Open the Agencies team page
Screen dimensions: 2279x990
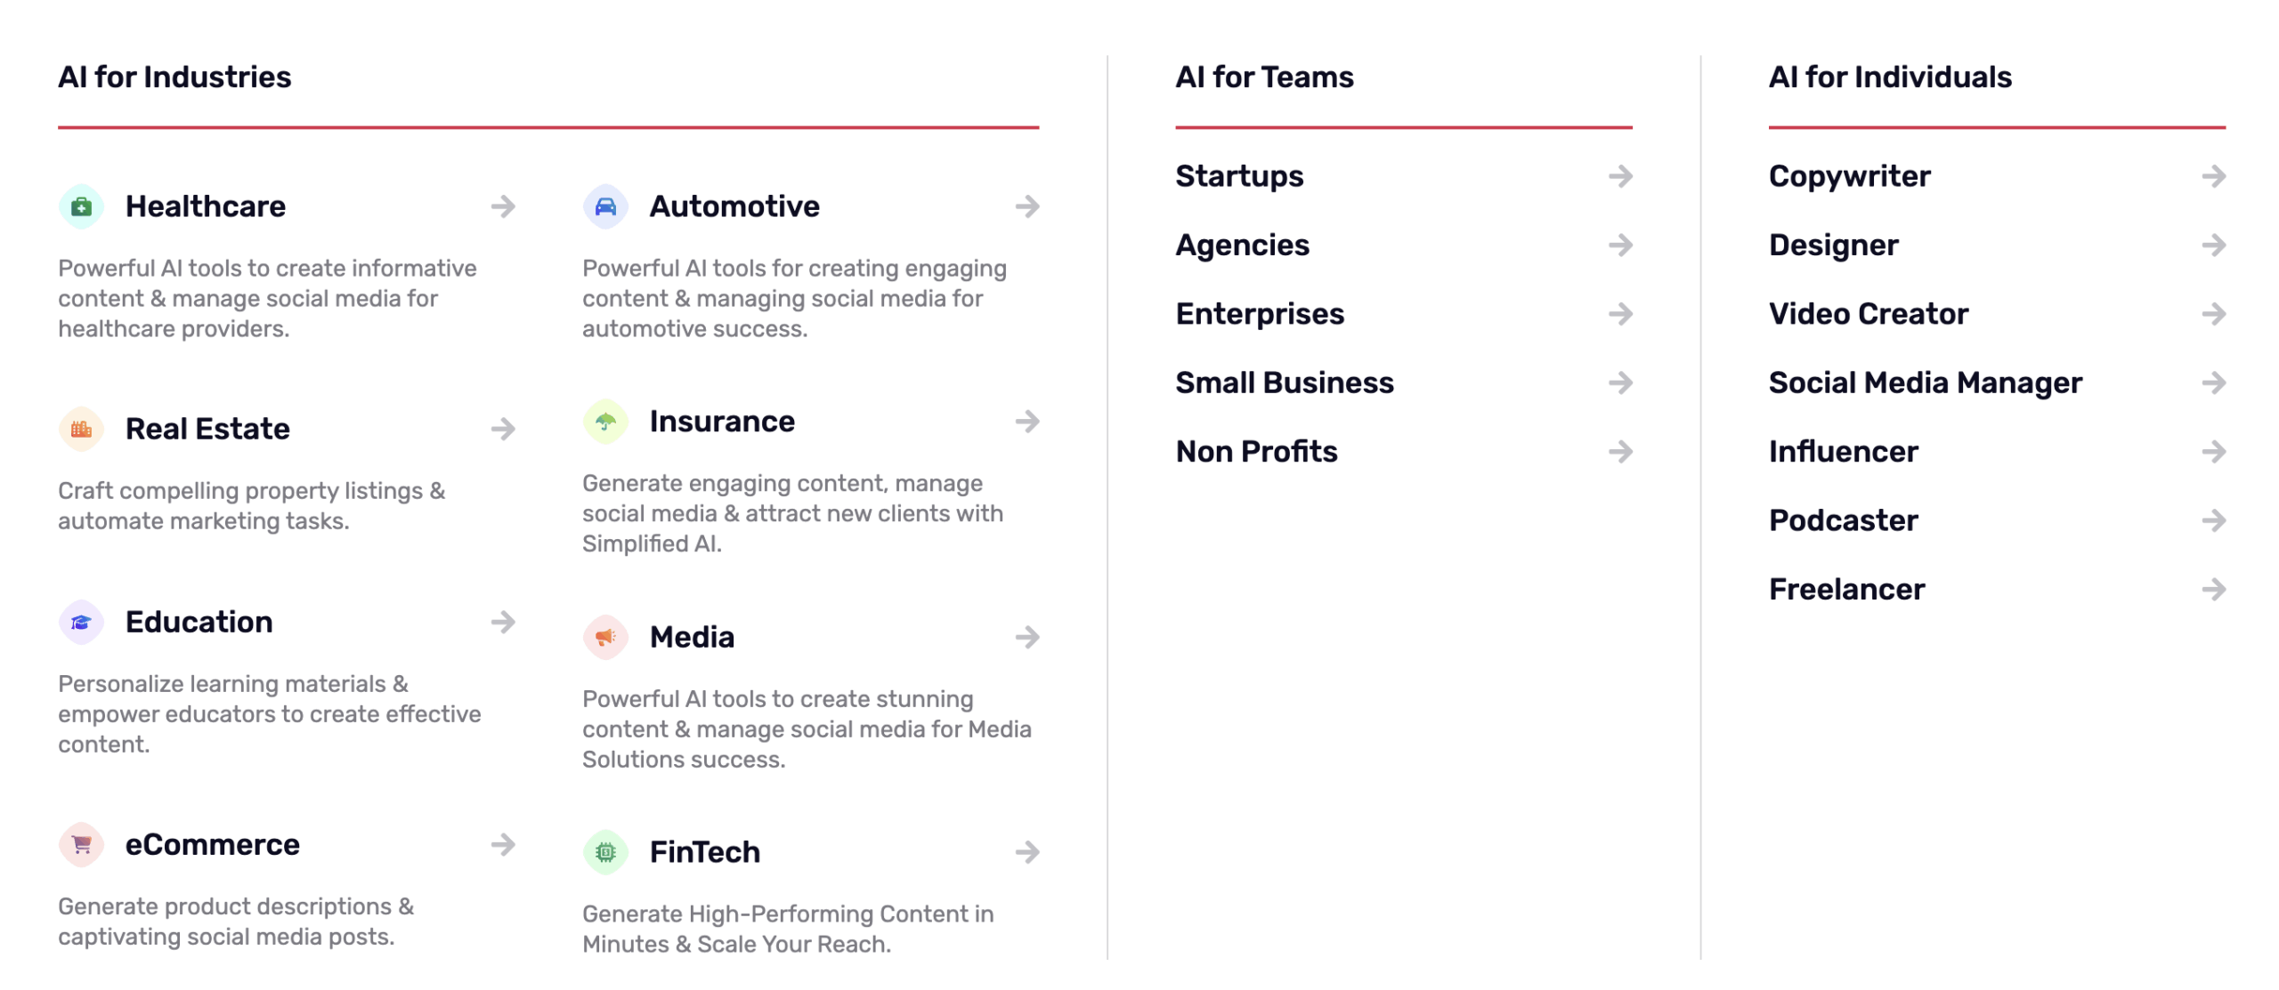1242,245
